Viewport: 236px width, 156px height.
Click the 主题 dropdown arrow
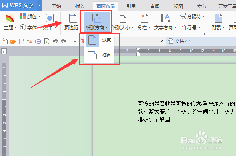click(x=15, y=28)
